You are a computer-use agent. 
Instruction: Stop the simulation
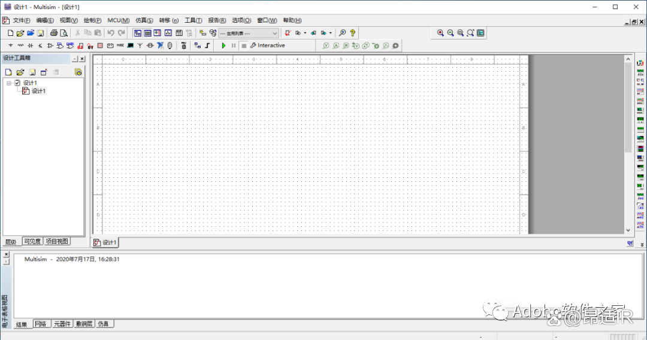[x=244, y=45]
